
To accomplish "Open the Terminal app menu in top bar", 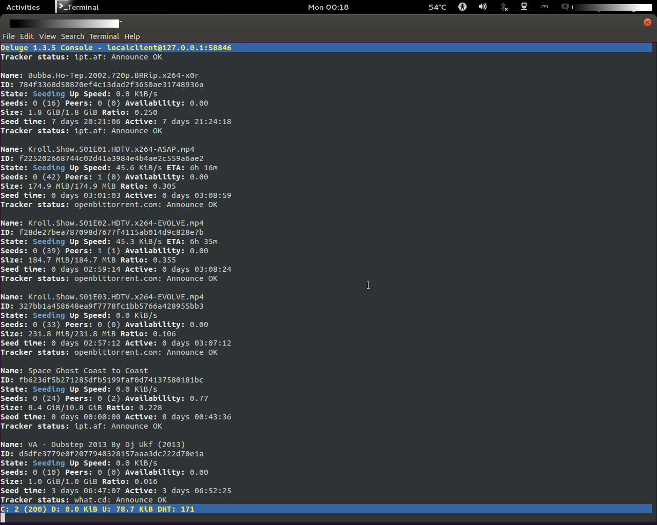I will 79,7.
